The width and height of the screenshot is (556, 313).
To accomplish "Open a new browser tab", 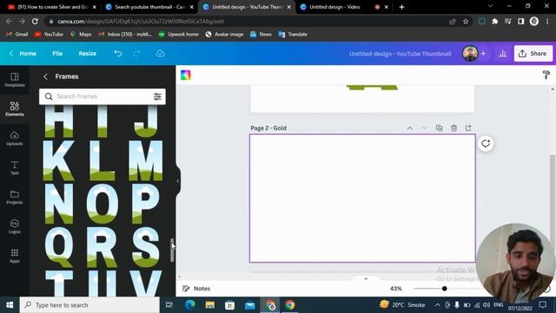I will click(401, 7).
